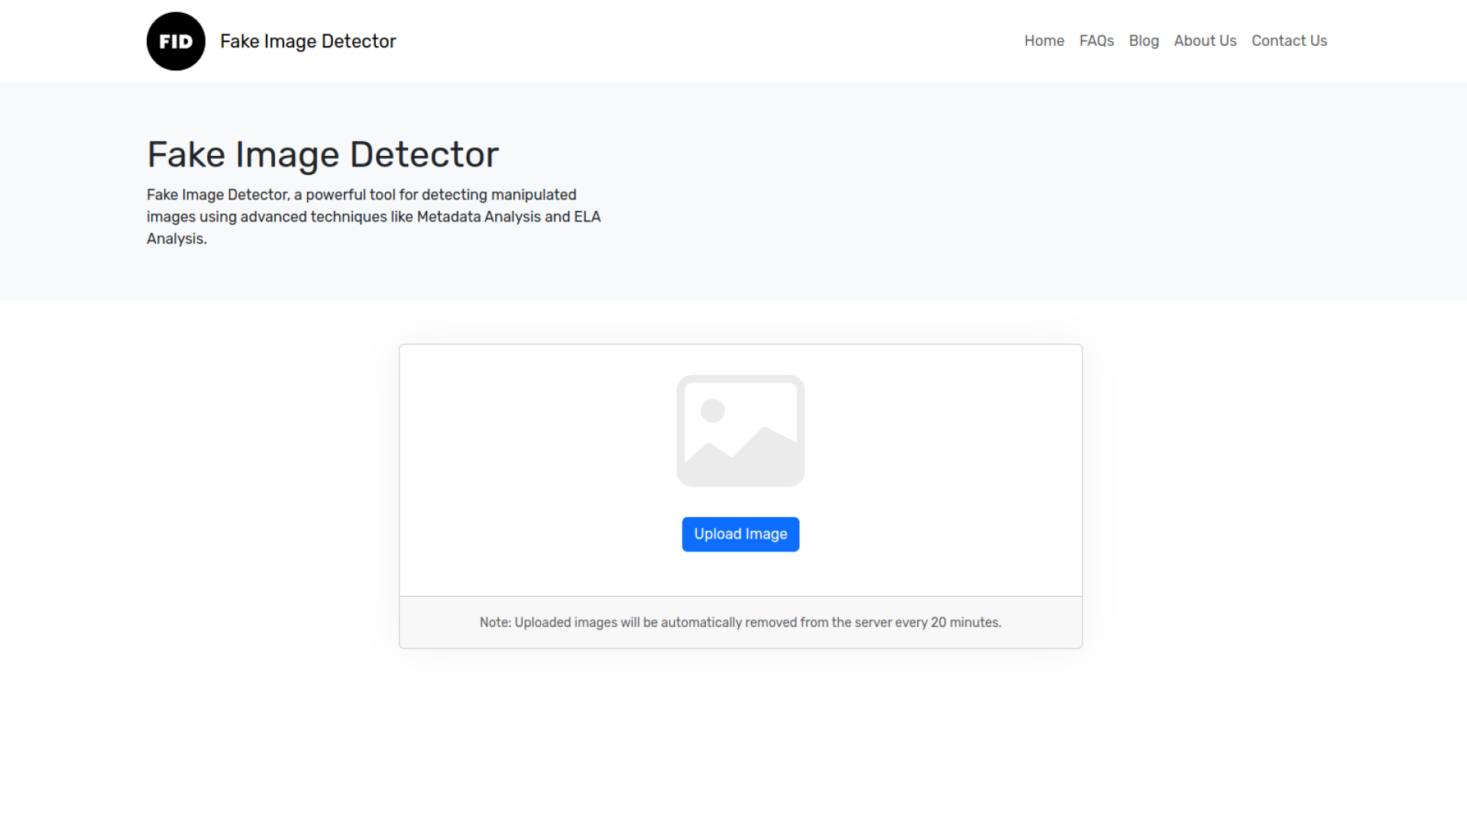Viewport: 1467px width, 825px height.
Task: Open the About Us page
Action: pyautogui.click(x=1205, y=40)
